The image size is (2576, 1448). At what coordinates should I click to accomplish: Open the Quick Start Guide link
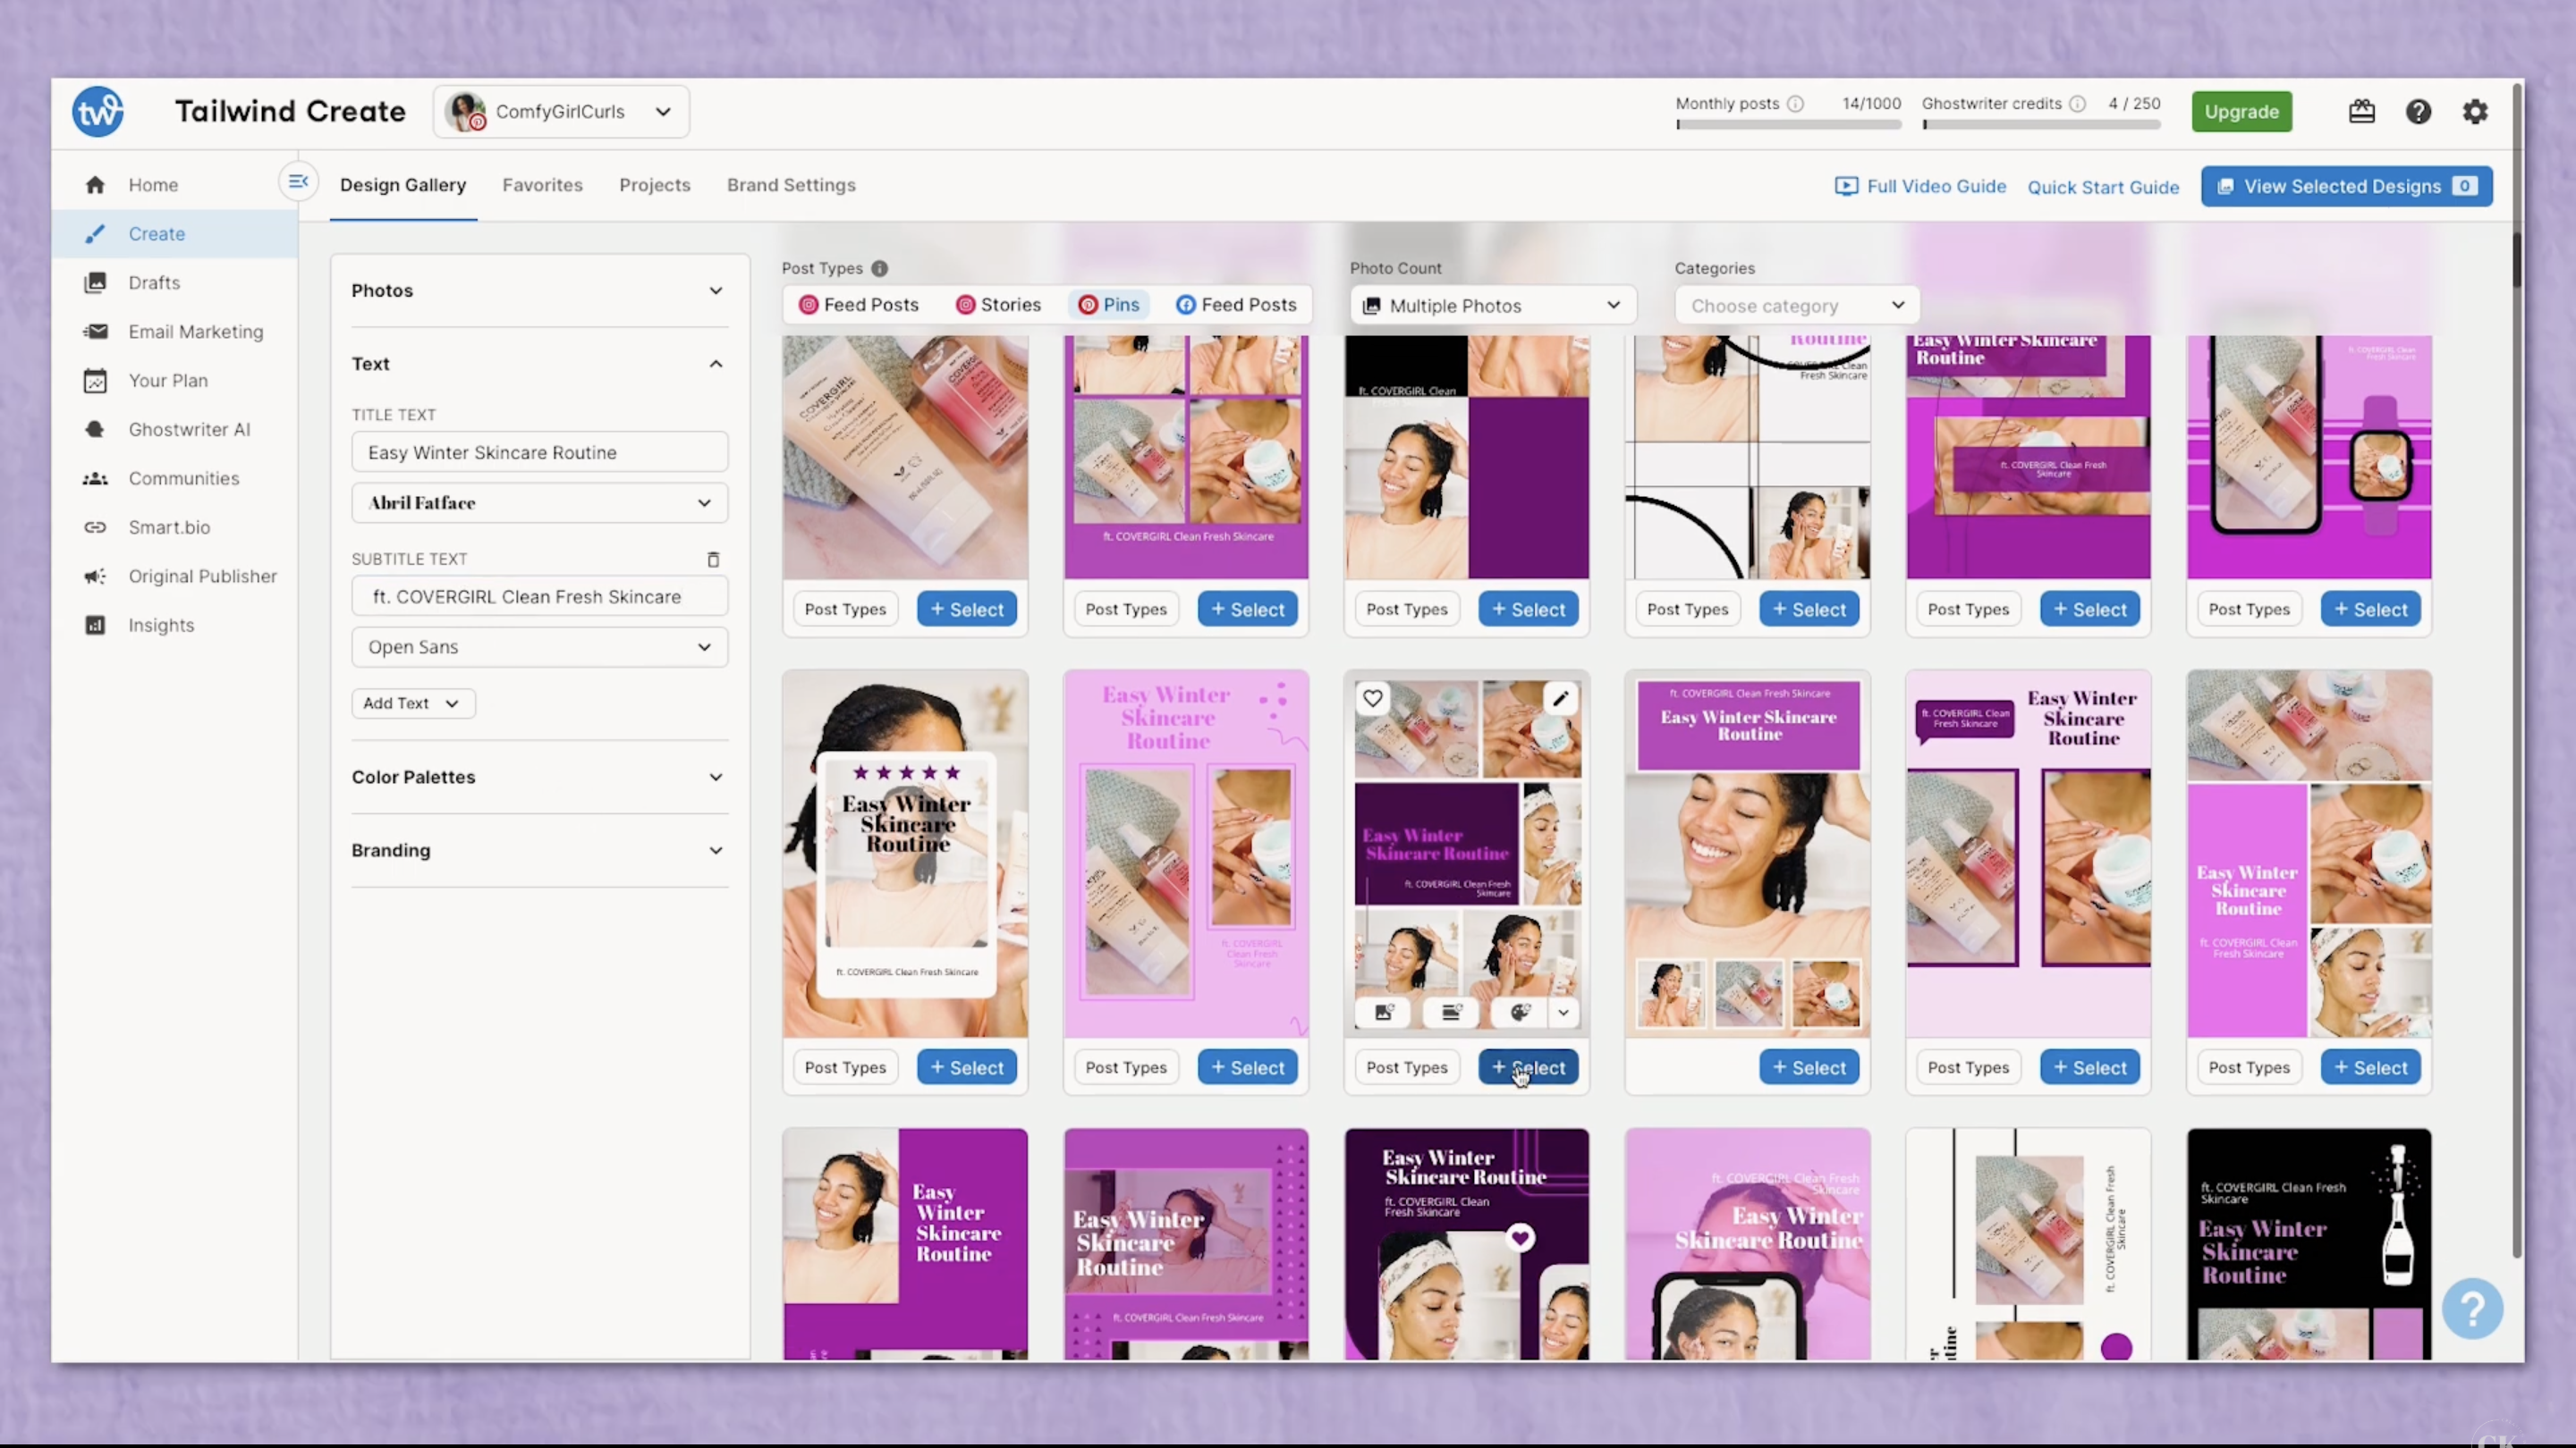(2102, 187)
